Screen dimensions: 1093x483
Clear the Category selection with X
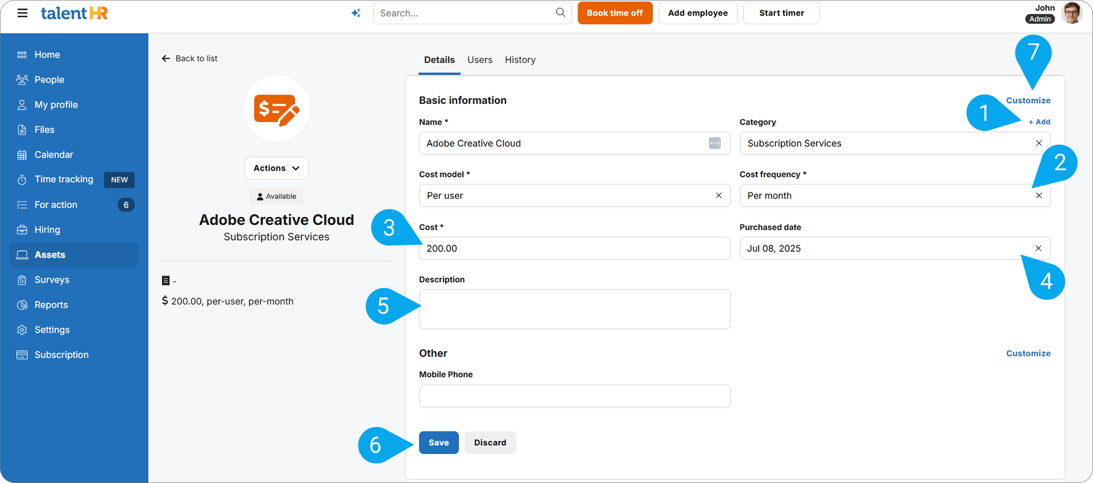coord(1039,143)
